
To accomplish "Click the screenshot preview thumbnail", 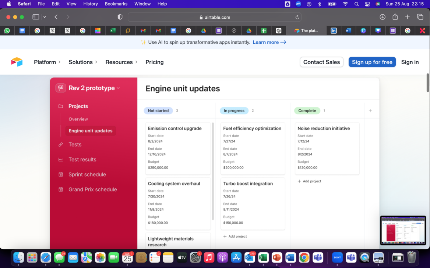I will point(403,231).
